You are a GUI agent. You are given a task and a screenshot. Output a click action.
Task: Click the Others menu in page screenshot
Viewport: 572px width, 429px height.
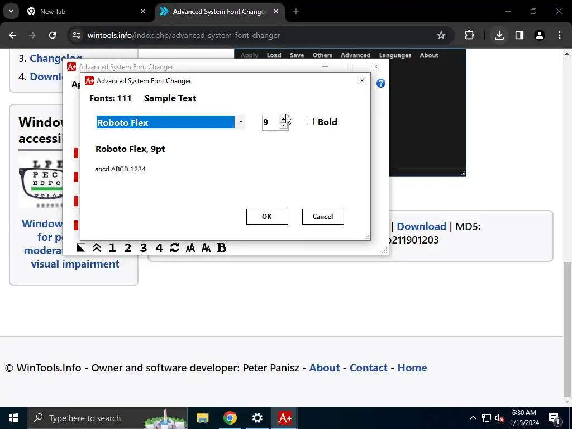(322, 55)
